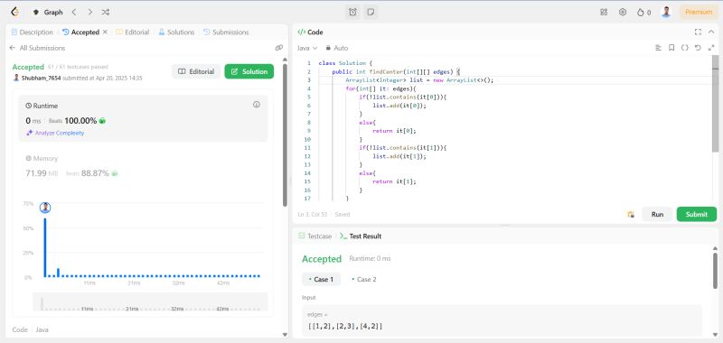Image resolution: width=723 pixels, height=343 pixels.
Task: Start the alarm clock timer icon
Action: click(352, 13)
